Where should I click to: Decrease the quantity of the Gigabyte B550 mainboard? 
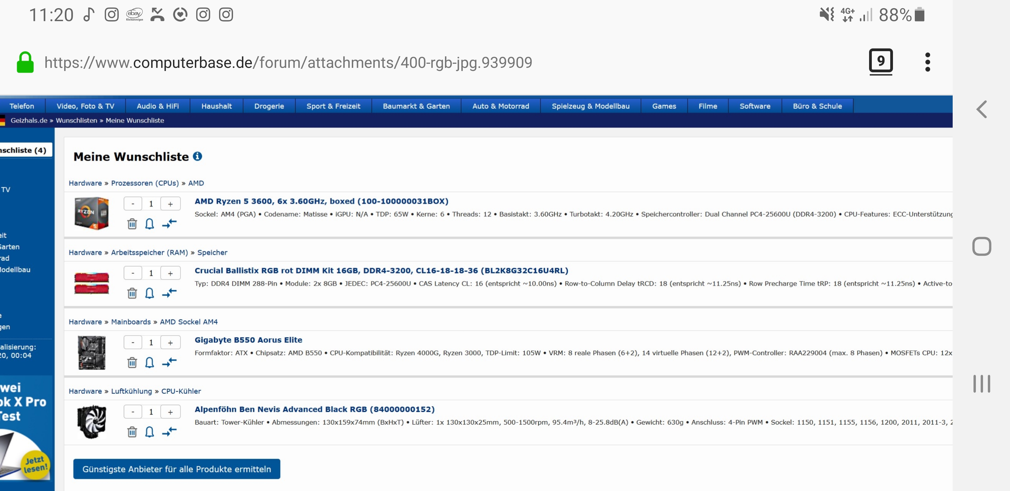click(x=133, y=342)
